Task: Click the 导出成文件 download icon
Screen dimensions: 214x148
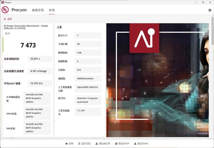Action: click(x=97, y=143)
